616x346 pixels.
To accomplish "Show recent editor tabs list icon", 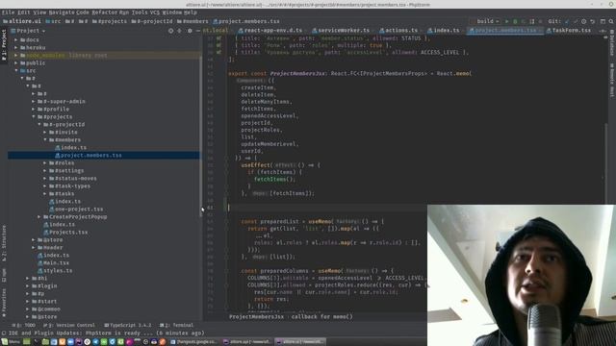I will 603,30.
